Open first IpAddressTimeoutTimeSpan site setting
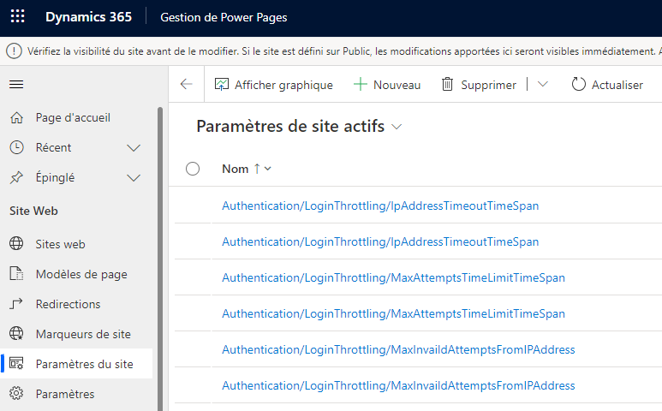662x411 pixels. 380,205
